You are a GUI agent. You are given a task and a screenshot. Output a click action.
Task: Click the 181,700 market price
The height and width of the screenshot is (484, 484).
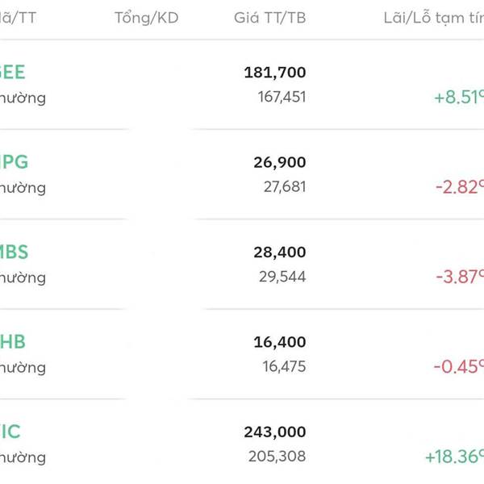[x=274, y=73]
